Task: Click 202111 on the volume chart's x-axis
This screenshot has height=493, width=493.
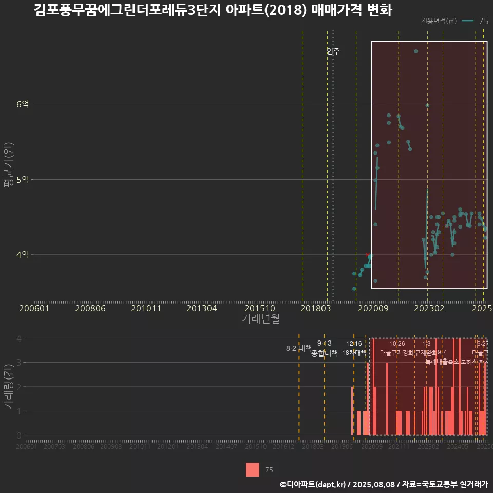Action: [x=399, y=446]
